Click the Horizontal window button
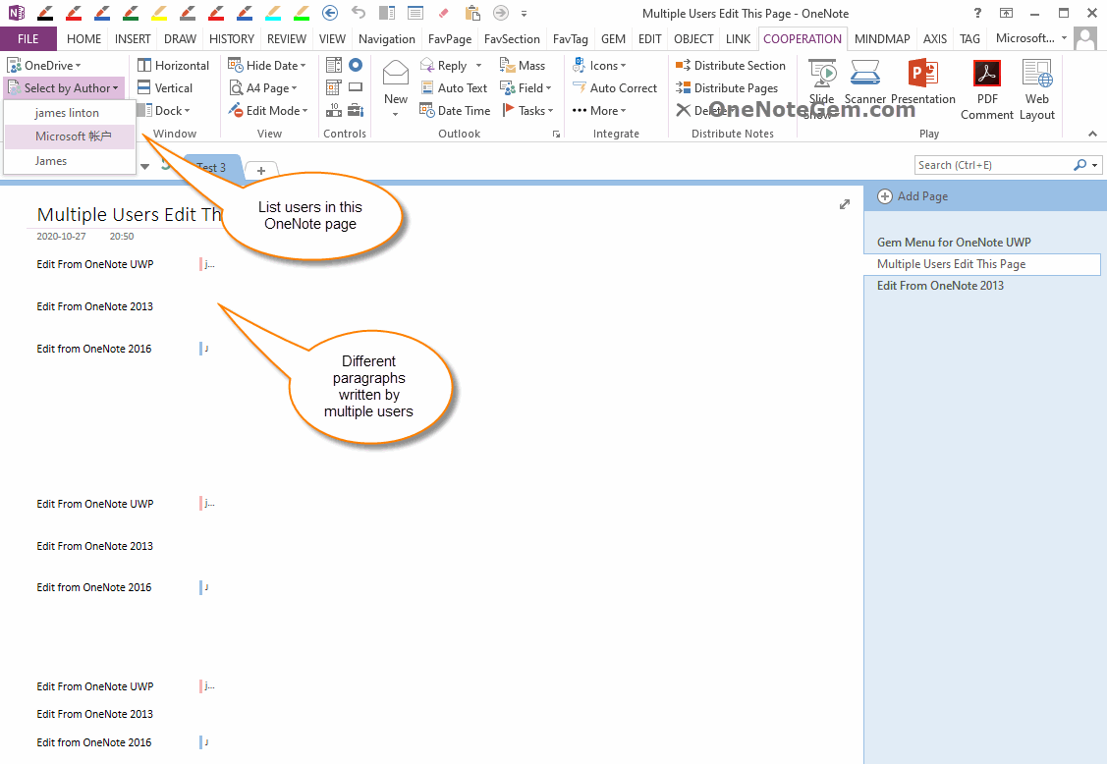This screenshot has height=764, width=1107. click(x=173, y=66)
